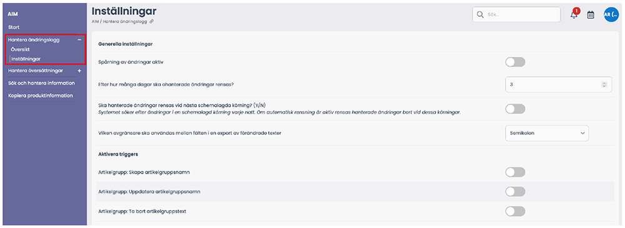The height and width of the screenshot is (228, 625).
Task: Select Inställningar in the sidebar
Action: click(26, 59)
